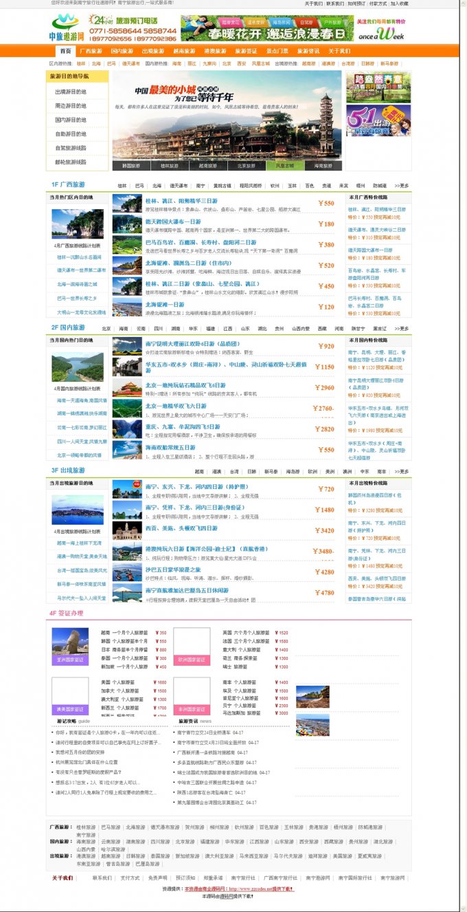Click 欧洲国家签证 pink button
The image size is (467, 912).
[192, 660]
